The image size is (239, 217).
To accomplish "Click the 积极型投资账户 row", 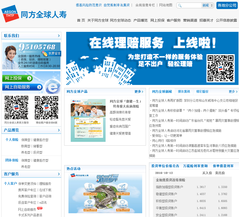I will point(192,201).
